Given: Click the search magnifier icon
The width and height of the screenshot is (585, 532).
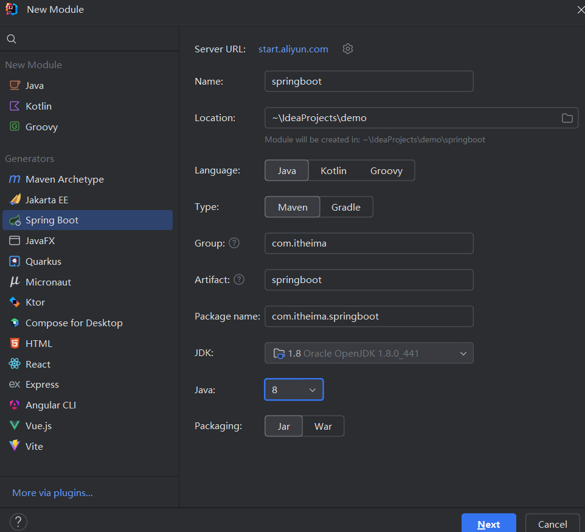Looking at the screenshot, I should pos(12,39).
